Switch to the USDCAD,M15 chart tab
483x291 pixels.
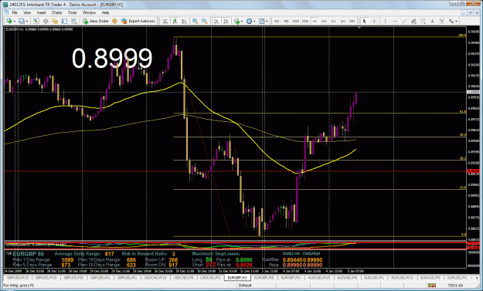pyautogui.click(x=155, y=277)
